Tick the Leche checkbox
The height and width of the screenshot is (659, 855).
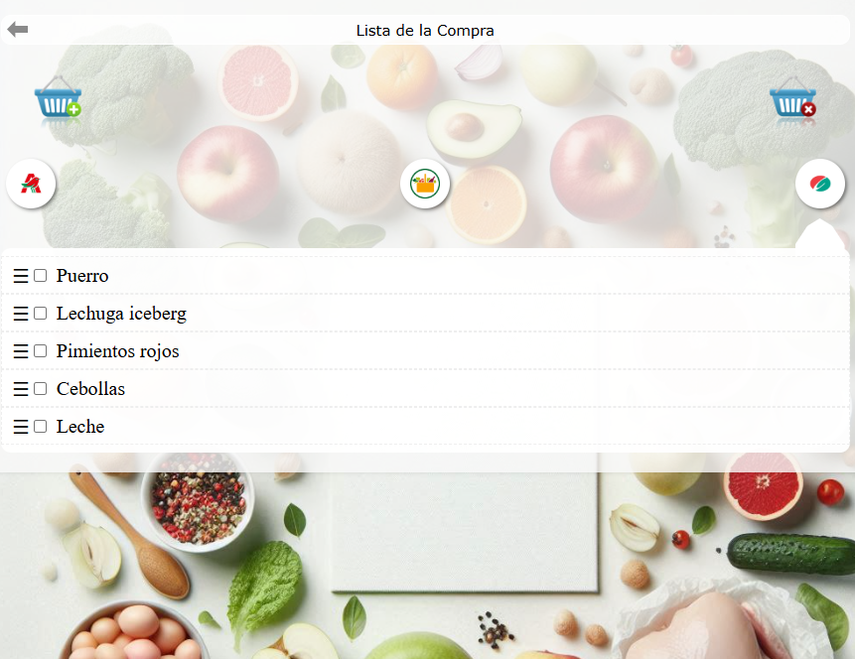coord(41,426)
